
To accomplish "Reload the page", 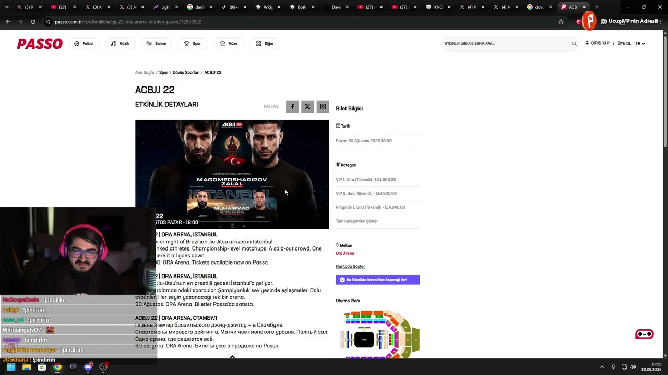I will 33,22.
